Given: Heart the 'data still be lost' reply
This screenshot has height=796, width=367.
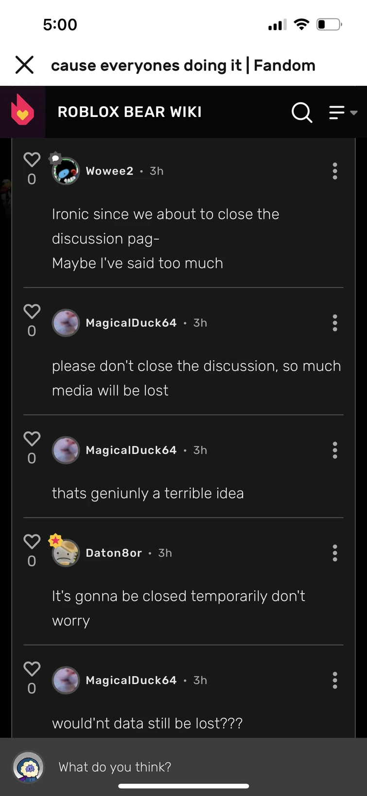Looking at the screenshot, I should (32, 668).
